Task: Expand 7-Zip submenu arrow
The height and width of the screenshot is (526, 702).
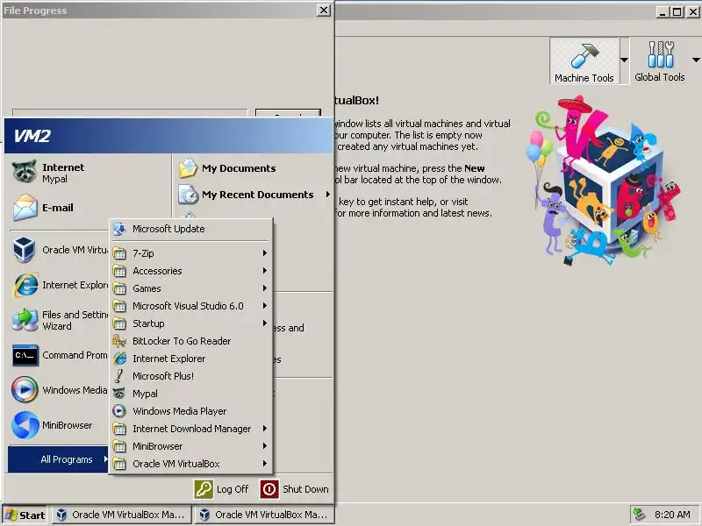Action: click(x=265, y=253)
